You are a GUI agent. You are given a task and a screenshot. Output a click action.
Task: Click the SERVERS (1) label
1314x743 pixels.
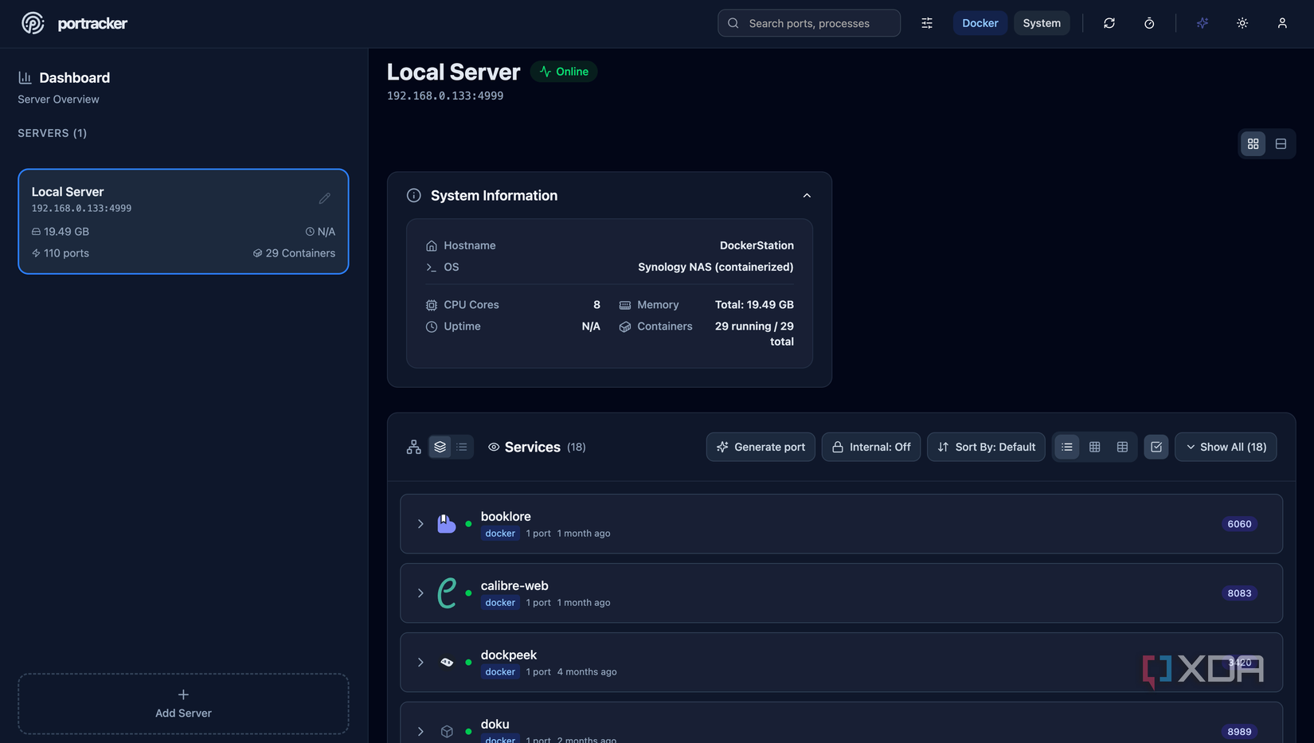(53, 133)
